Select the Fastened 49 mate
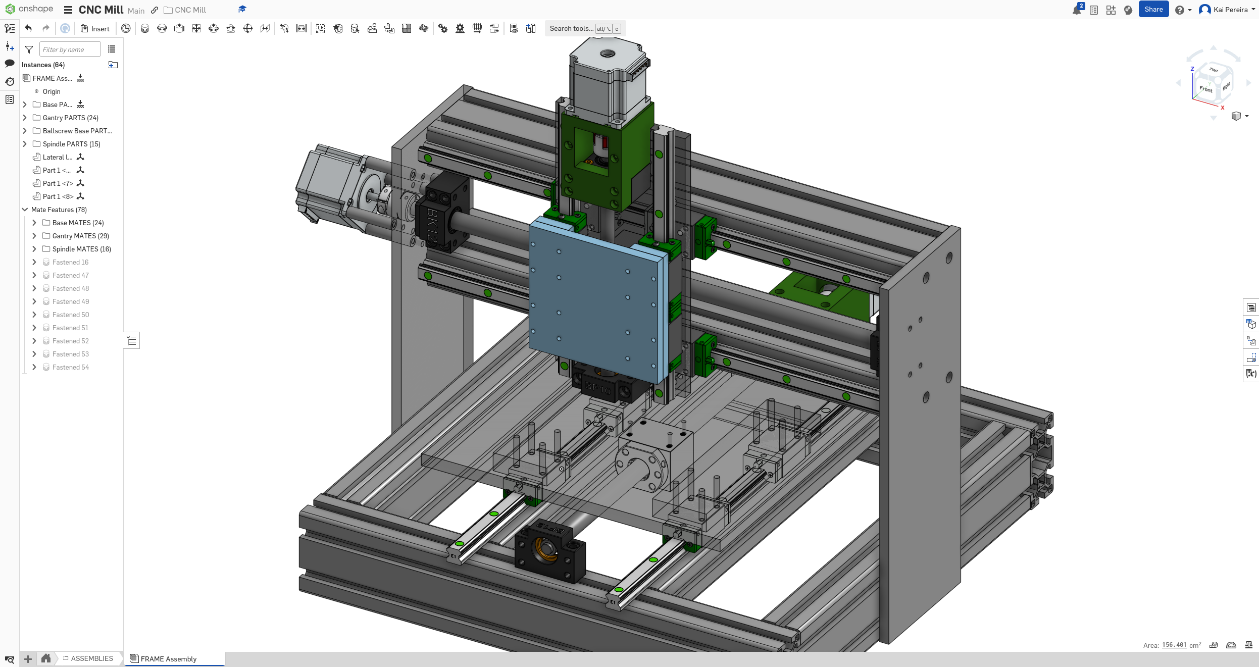 click(70, 301)
